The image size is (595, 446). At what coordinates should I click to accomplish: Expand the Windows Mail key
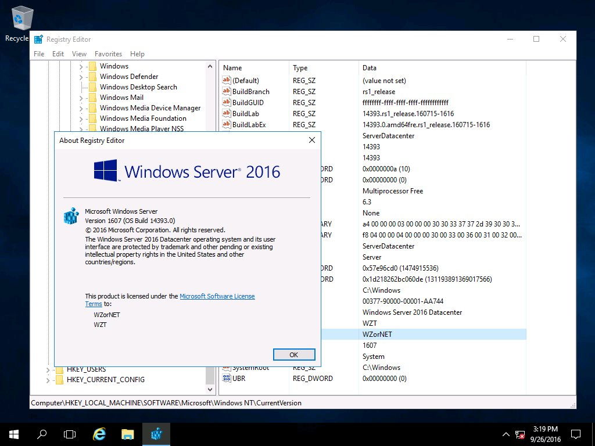coord(81,98)
